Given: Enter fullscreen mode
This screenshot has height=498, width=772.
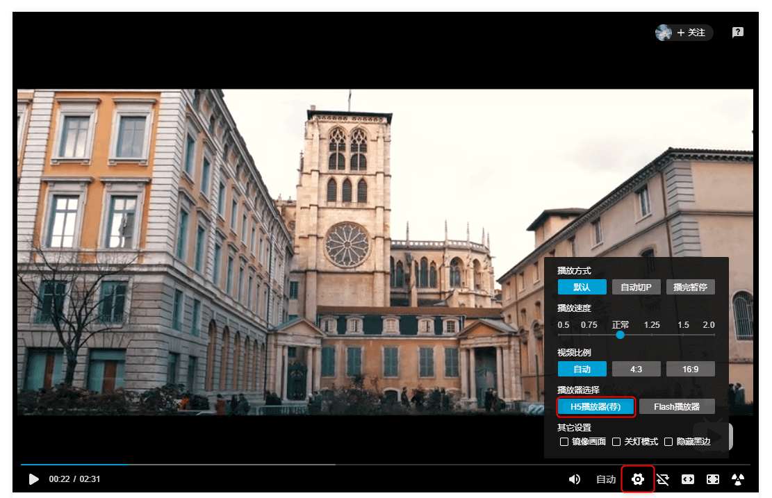Looking at the screenshot, I should pos(713,479).
